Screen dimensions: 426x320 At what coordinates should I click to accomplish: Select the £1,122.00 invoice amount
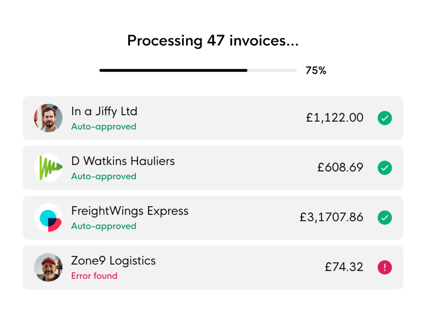tap(335, 118)
